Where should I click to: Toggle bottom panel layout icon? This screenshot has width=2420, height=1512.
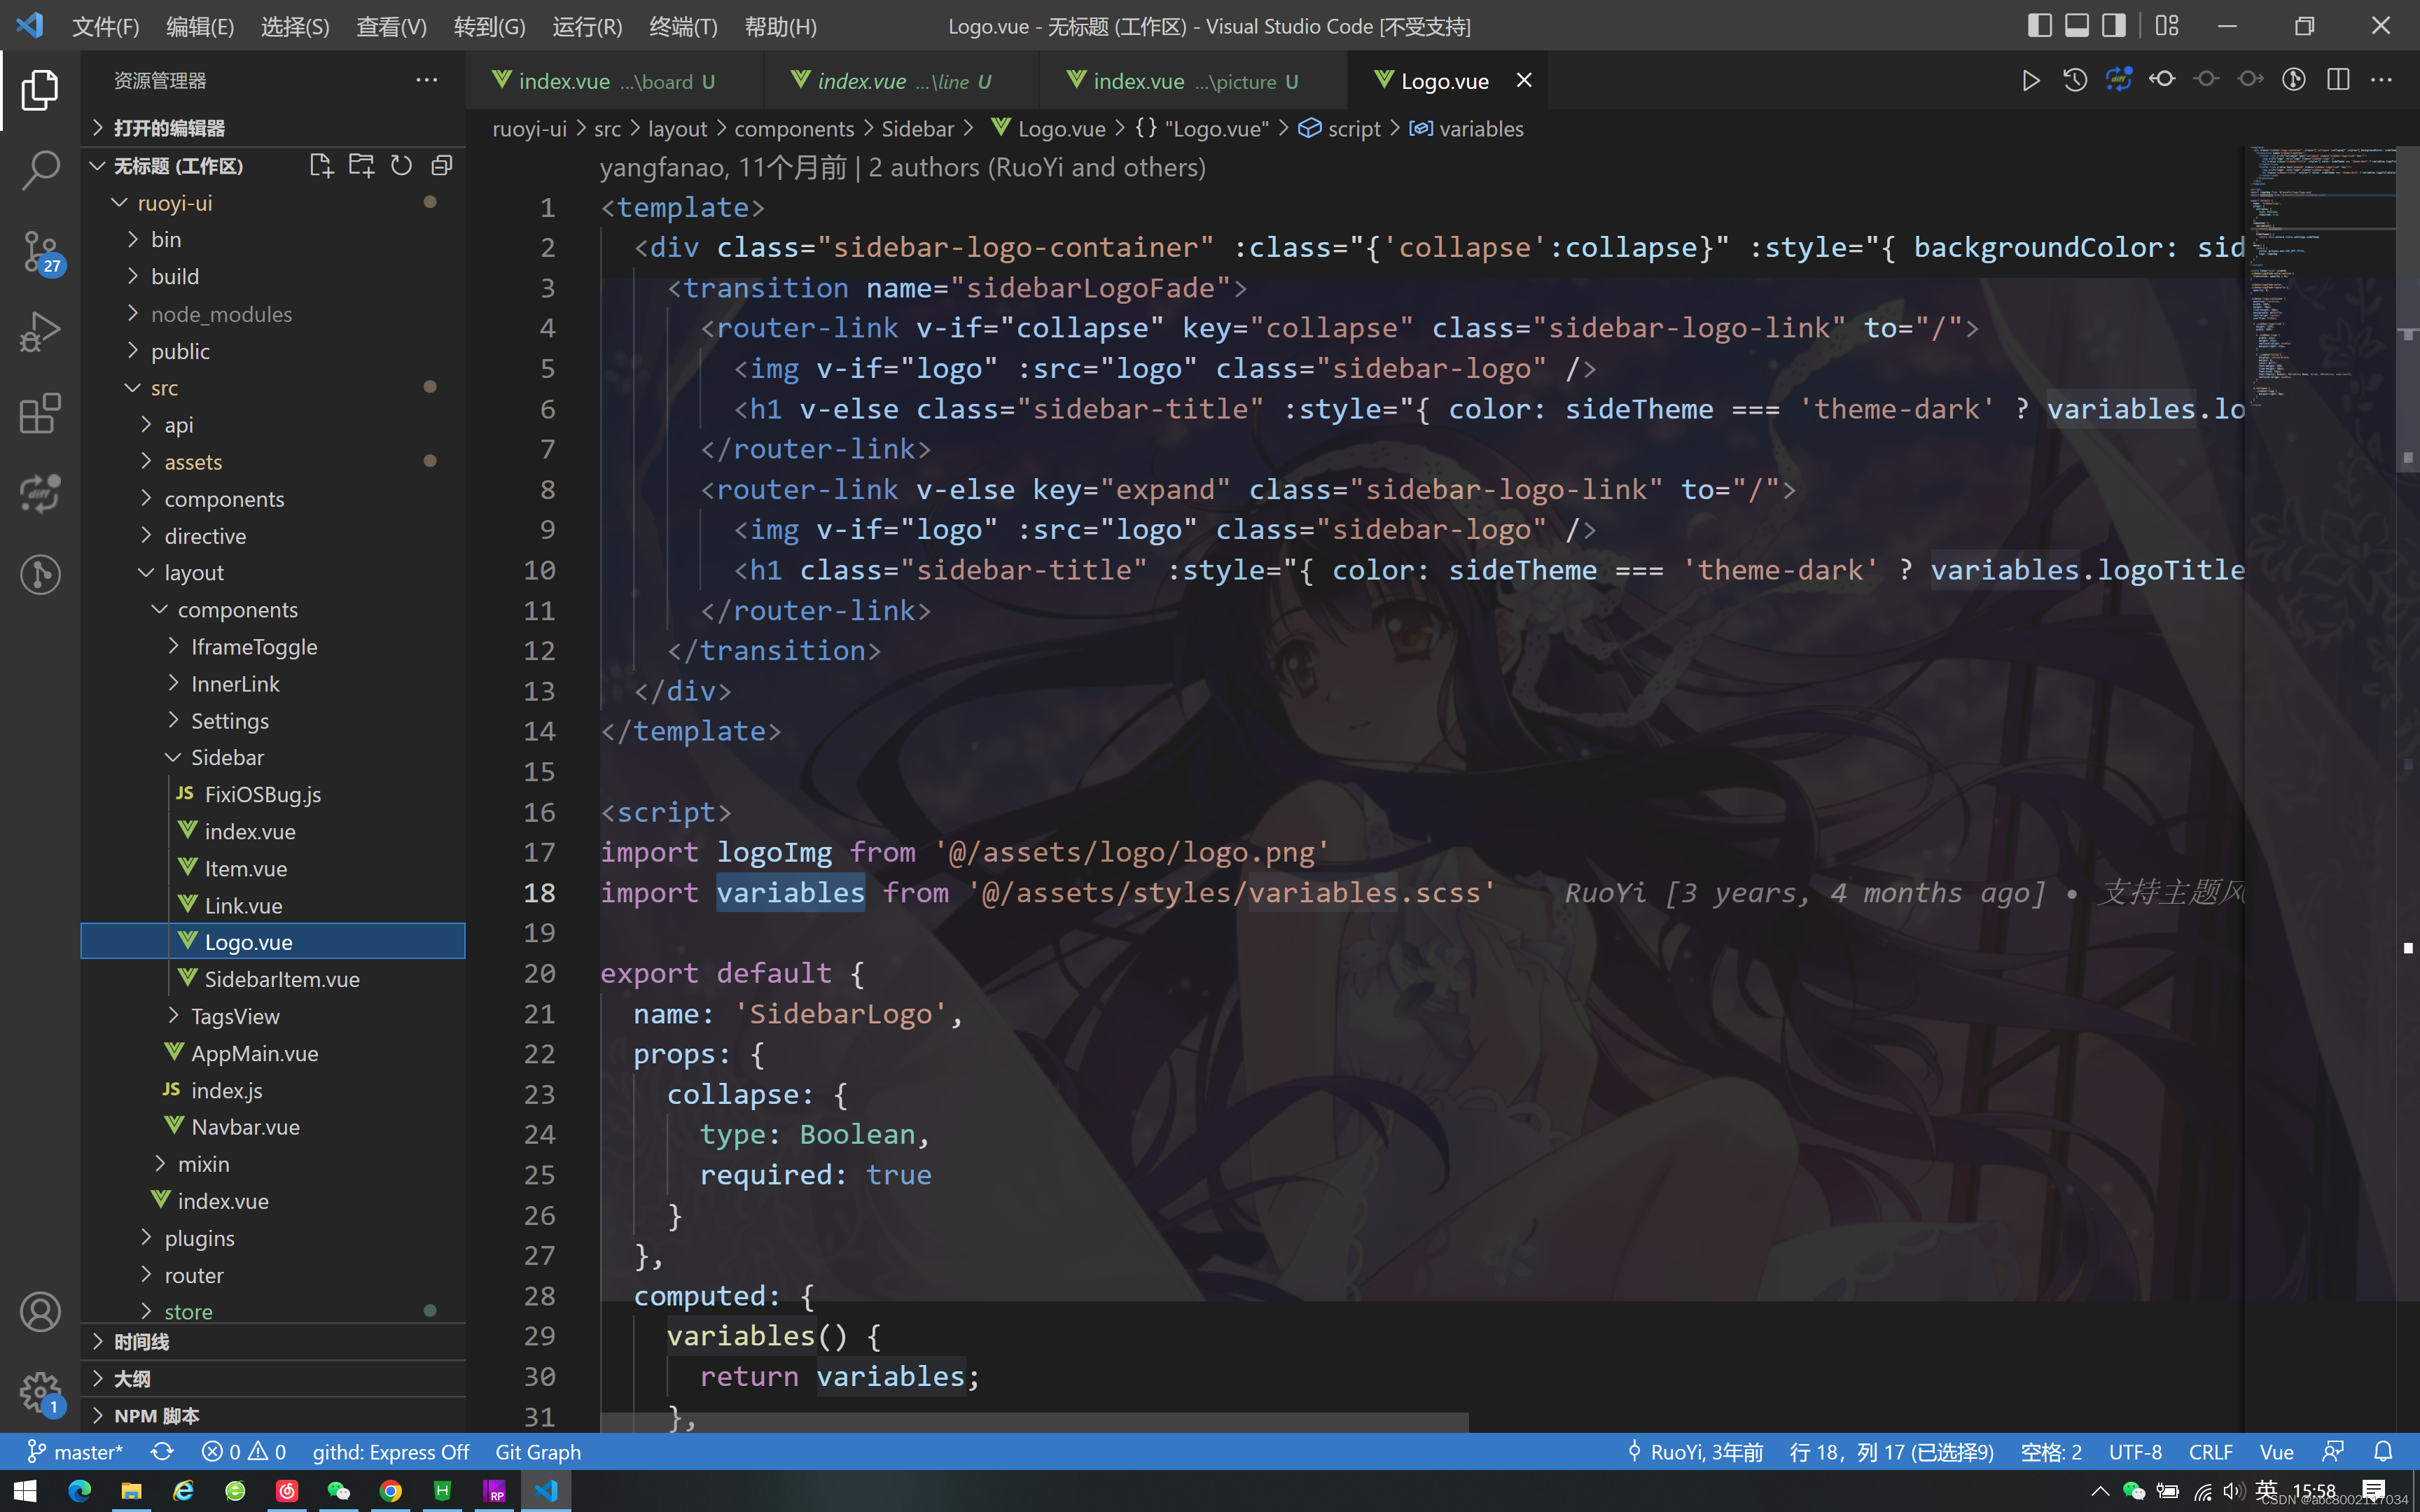(x=2077, y=26)
